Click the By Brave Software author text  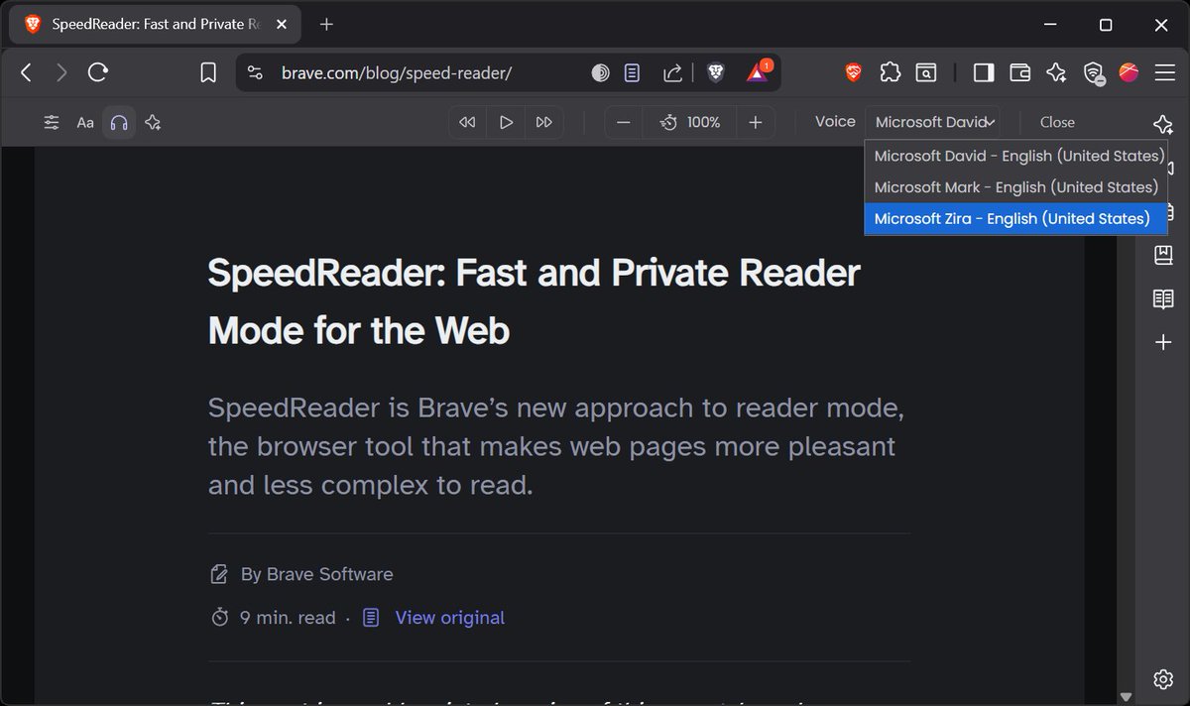316,574
